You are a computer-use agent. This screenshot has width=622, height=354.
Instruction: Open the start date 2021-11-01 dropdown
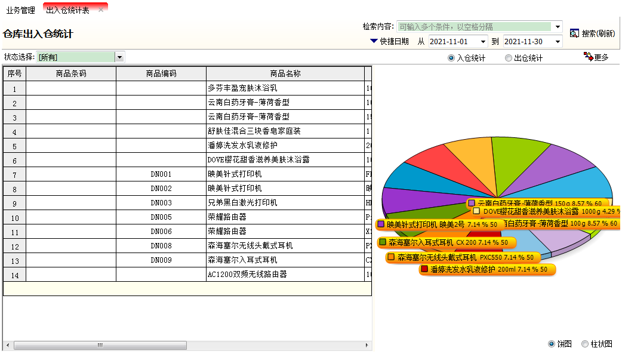483,41
